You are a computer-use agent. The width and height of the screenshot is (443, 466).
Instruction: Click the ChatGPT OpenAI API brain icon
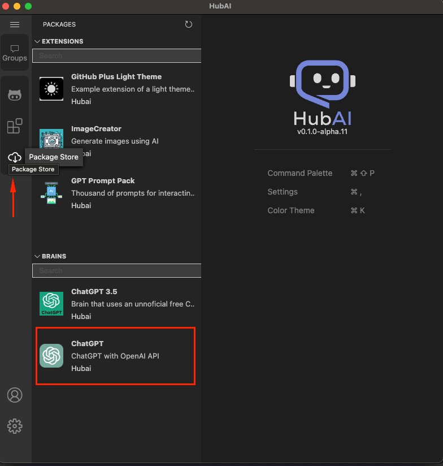point(51,356)
